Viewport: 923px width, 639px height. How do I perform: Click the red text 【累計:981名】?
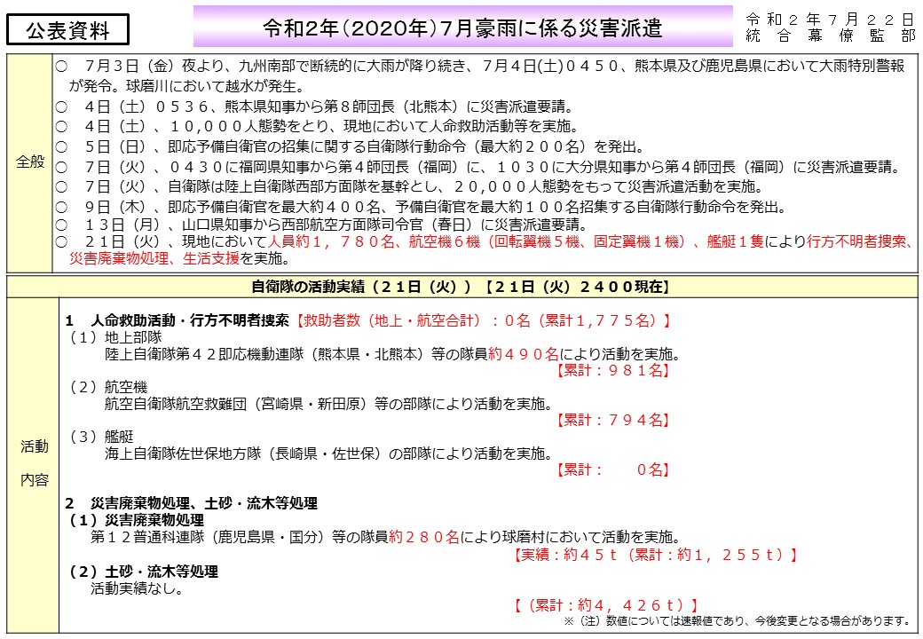(612, 370)
